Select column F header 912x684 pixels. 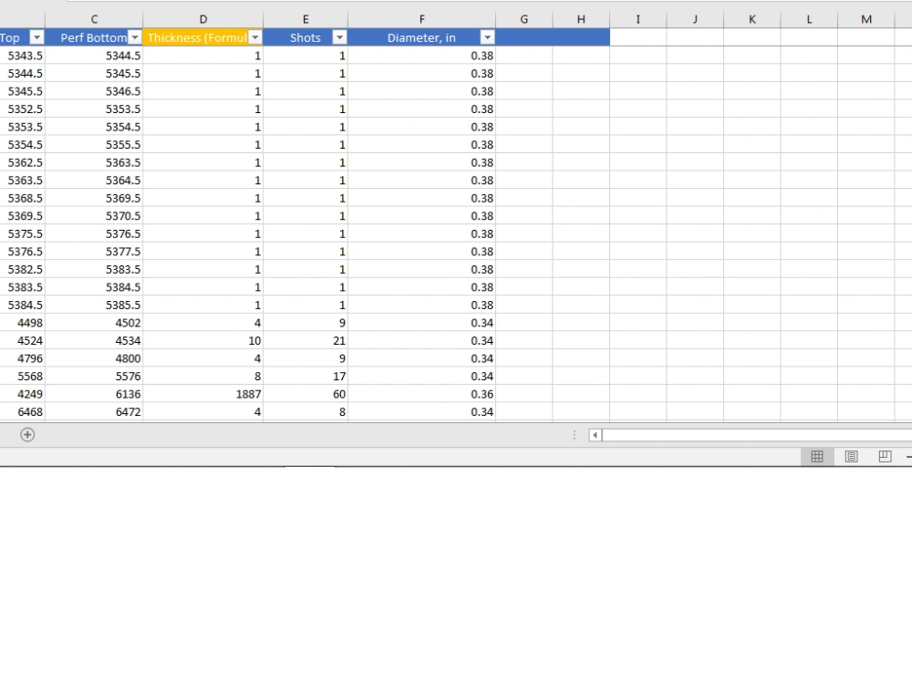click(x=421, y=19)
